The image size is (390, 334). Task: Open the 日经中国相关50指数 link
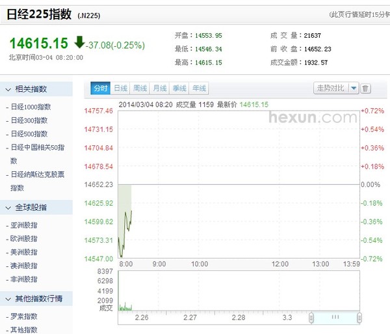[x=39, y=148]
